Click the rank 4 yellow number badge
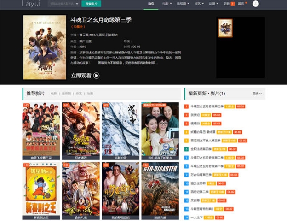This screenshot has width=287, height=224. 186,132
